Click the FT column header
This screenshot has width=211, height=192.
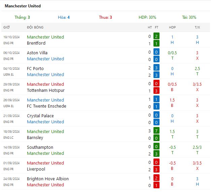pos(156,27)
